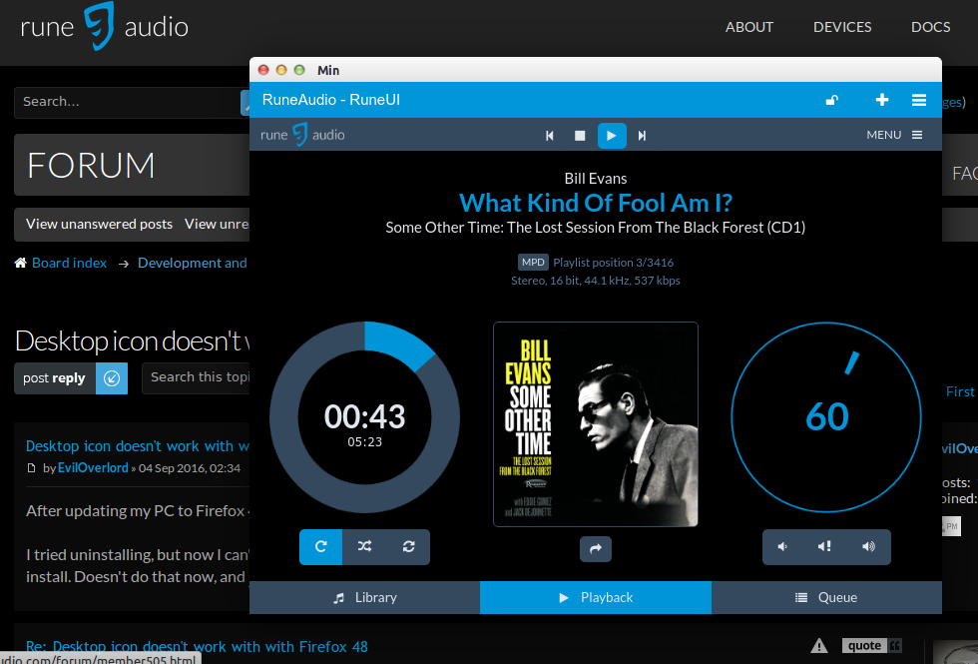Viewport: 978px width, 664px height.
Task: Toggle the consume/refresh mode button
Action: coord(408,547)
